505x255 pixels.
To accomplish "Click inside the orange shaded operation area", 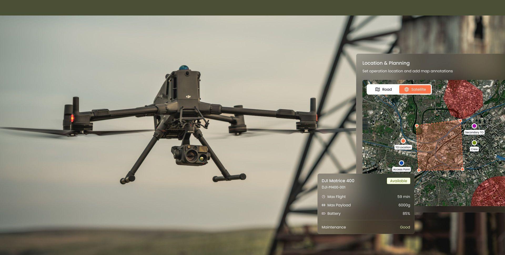I will coord(439,146).
